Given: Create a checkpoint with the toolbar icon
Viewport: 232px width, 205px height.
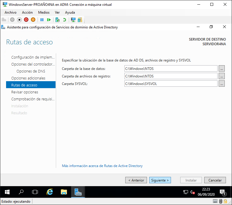Looking at the screenshot, I should pos(57,20).
